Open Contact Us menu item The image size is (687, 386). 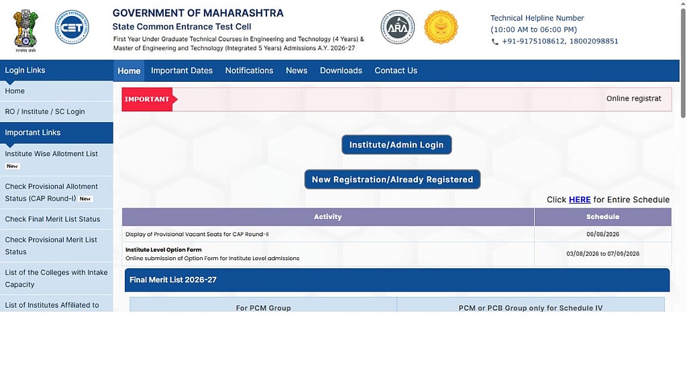(x=396, y=70)
